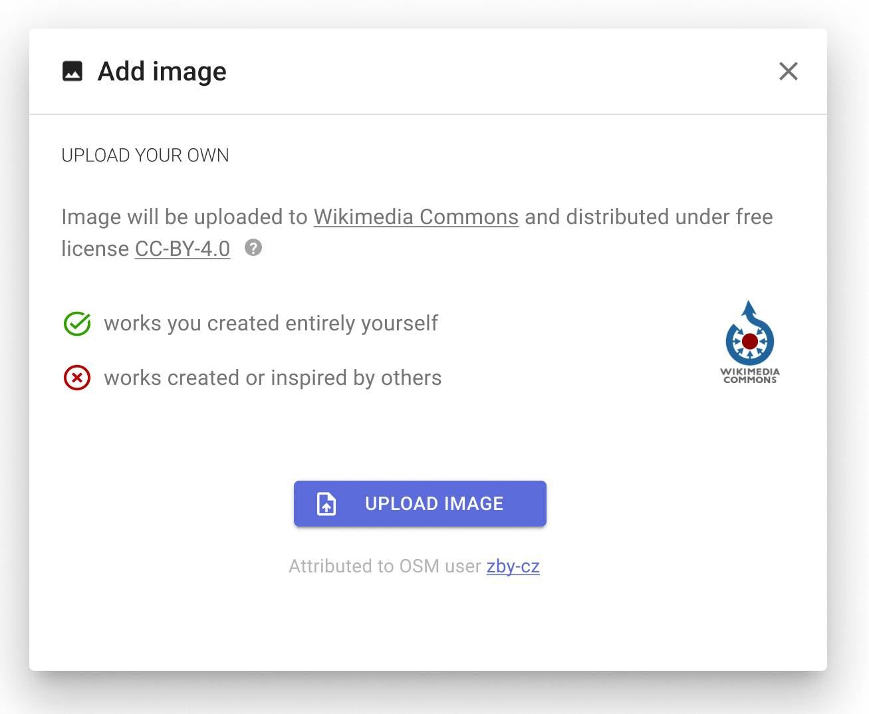Open the zby-cz user profile link
869x714 pixels.
click(513, 566)
